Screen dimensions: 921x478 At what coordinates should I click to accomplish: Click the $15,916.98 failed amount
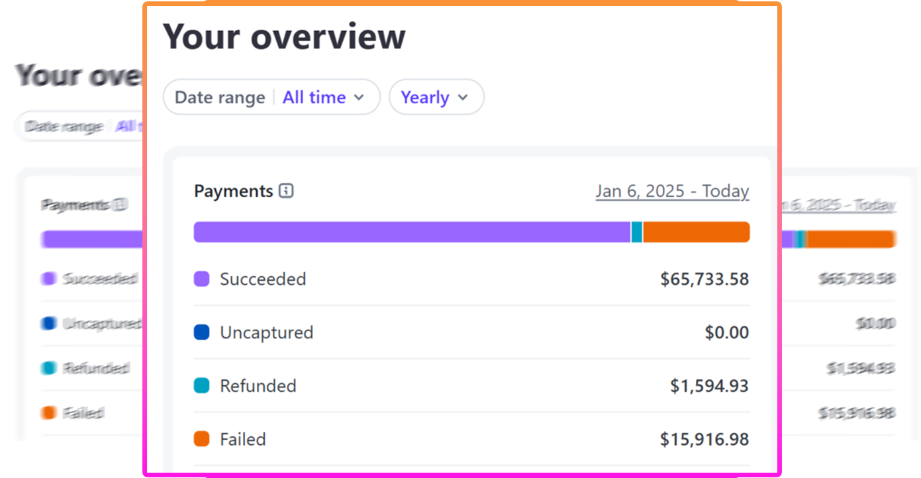704,439
